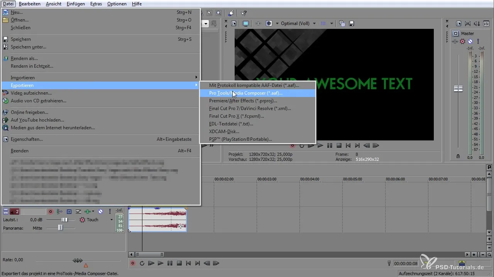Toggle Master fader lock icon
Image resolution: width=494 pixels, height=277 pixels.
coord(458,157)
